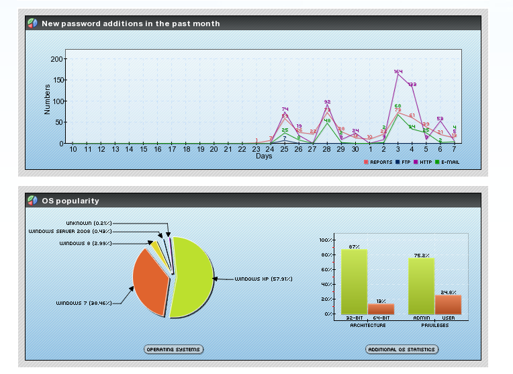Open Additional OS Statistics
Image resolution: width=513 pixels, height=374 pixels.
402,349
